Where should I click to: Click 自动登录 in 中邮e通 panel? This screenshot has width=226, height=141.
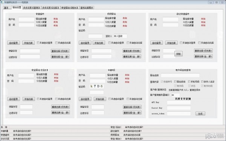(85, 99)
